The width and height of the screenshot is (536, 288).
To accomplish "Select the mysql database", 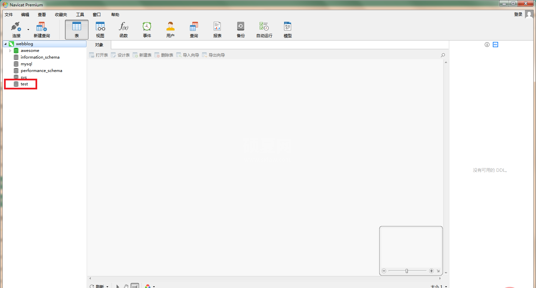I will tap(26, 64).
